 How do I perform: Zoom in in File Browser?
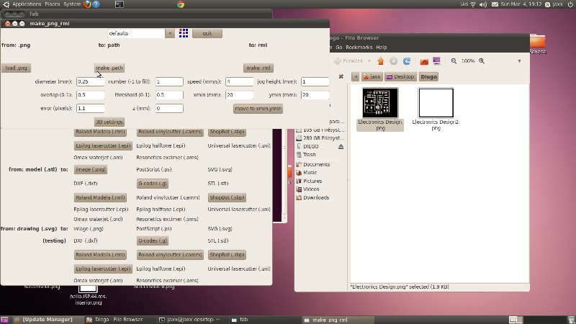[482, 61]
